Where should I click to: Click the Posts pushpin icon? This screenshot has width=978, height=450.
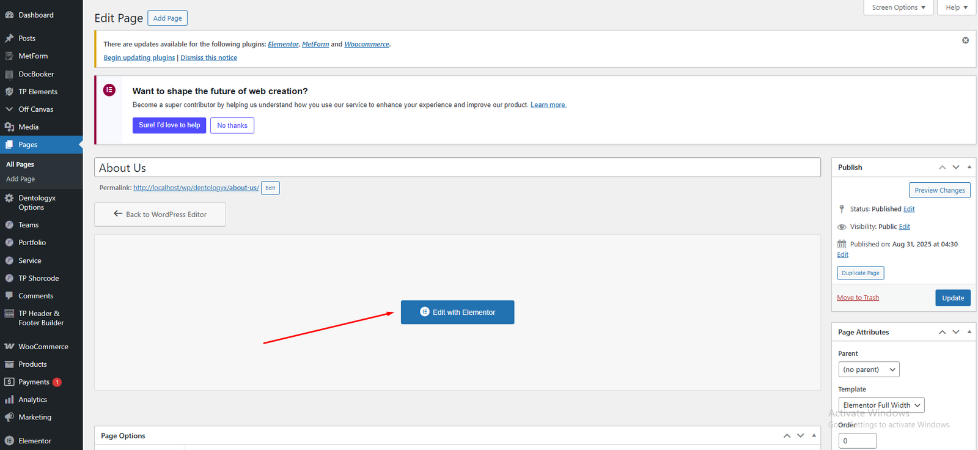coord(9,38)
